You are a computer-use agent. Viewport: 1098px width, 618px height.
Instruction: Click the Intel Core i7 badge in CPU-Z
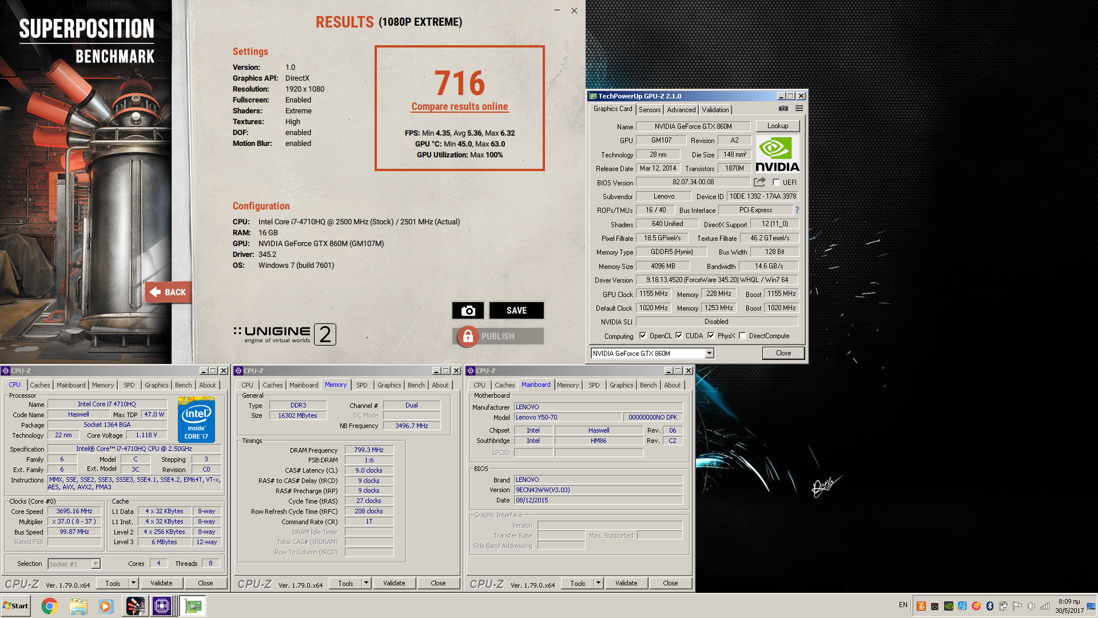click(x=196, y=419)
